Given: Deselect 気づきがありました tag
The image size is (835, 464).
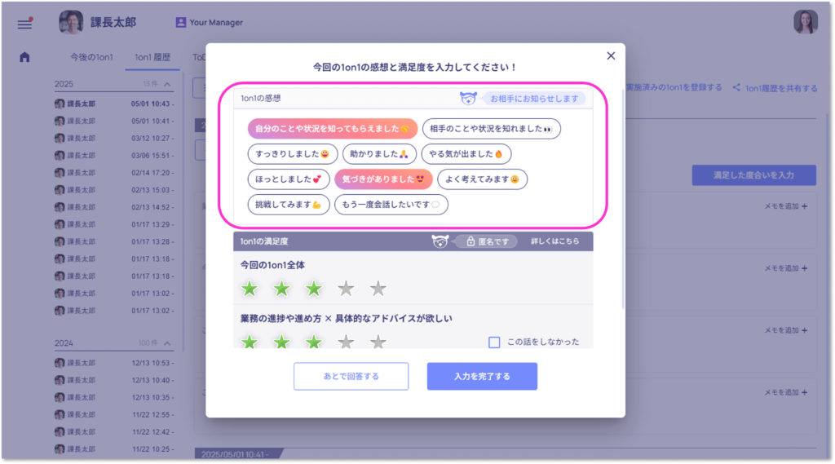Looking at the screenshot, I should pos(383,179).
